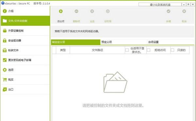This screenshot has width=196, height=121.
Task: Click the 购买 sidebar entry
Action: 25,79
